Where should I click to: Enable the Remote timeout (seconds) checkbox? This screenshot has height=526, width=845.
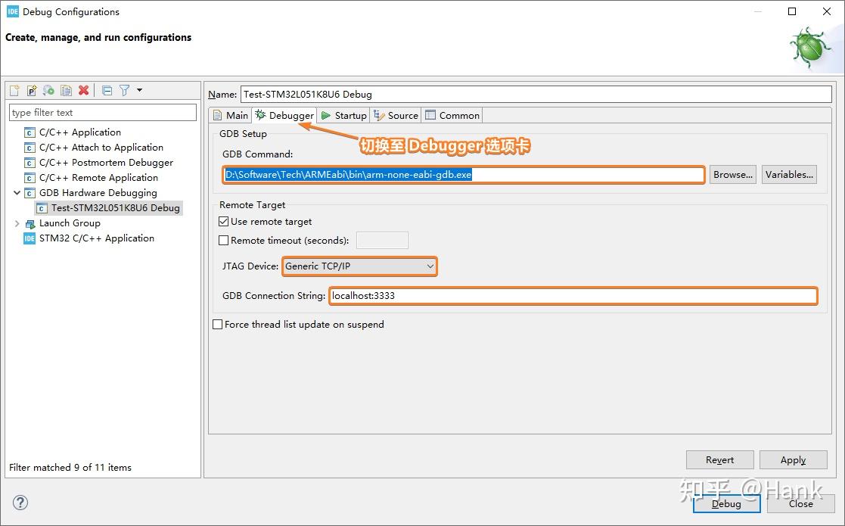pos(224,241)
